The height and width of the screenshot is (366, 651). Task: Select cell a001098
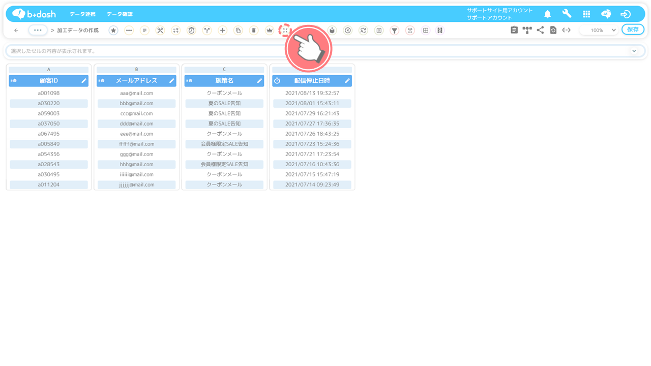pyautogui.click(x=49, y=93)
